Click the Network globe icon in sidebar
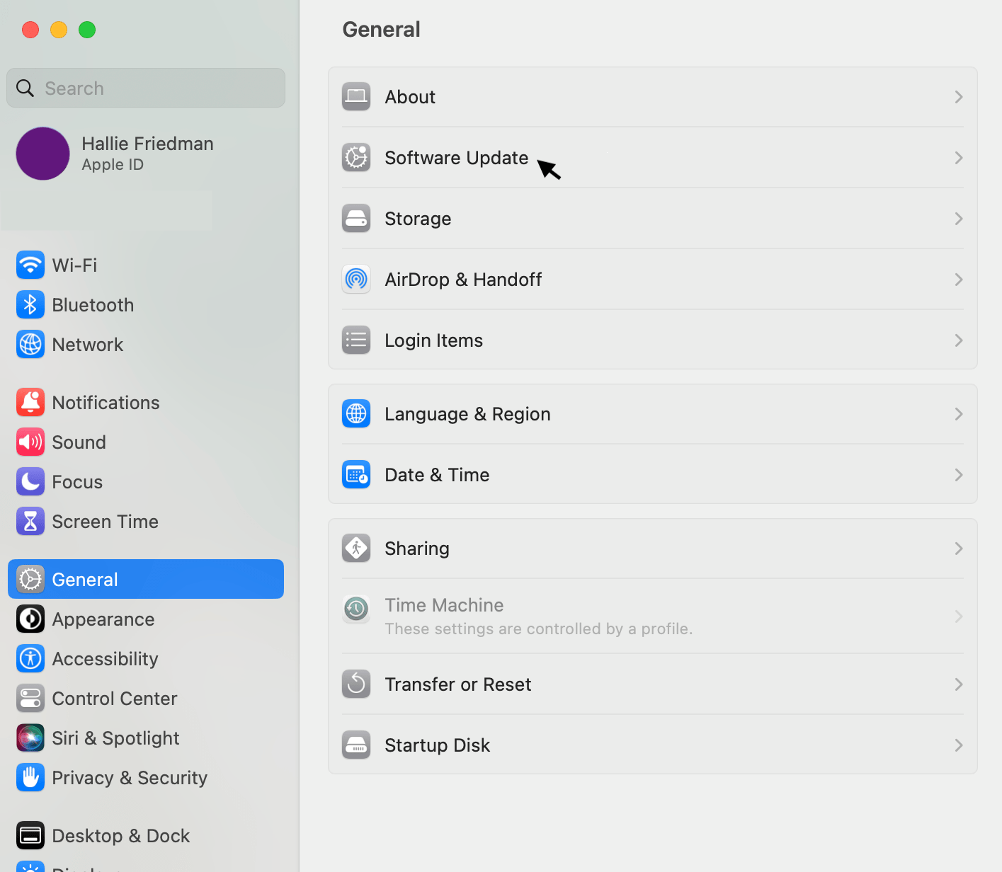Screen dimensions: 1002x872 pos(30,345)
